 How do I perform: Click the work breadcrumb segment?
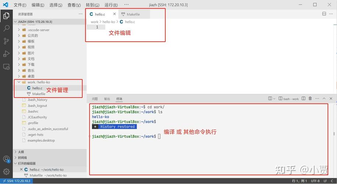(x=94, y=22)
